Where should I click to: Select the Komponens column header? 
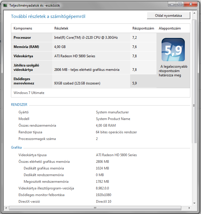click(23, 28)
